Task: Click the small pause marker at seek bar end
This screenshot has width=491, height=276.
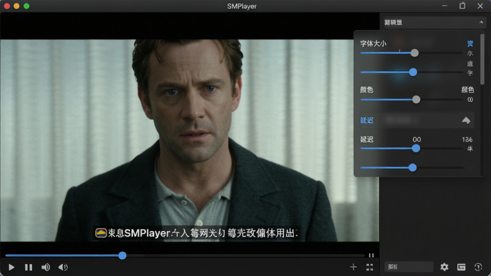Action: tap(372, 255)
